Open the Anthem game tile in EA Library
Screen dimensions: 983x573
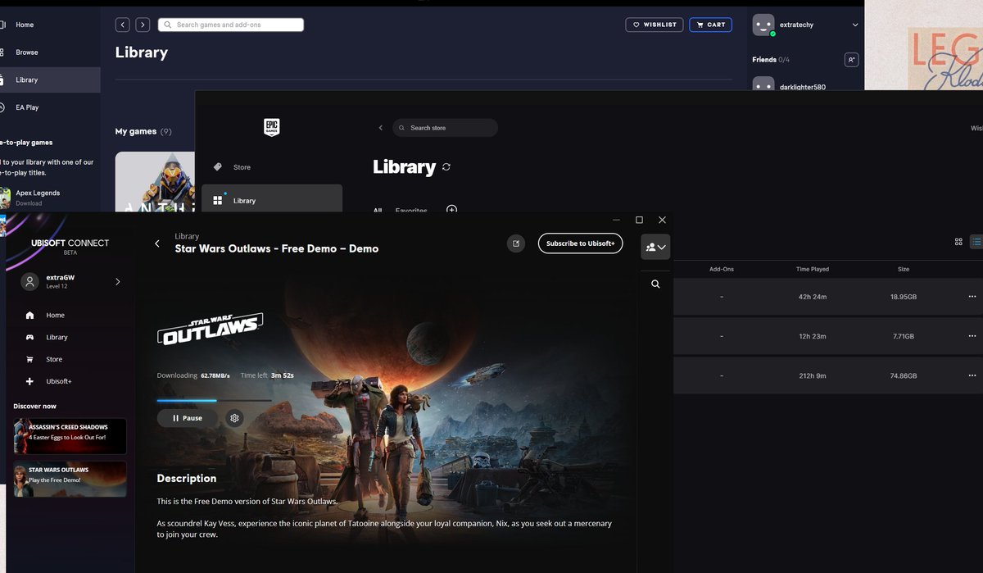pos(156,182)
